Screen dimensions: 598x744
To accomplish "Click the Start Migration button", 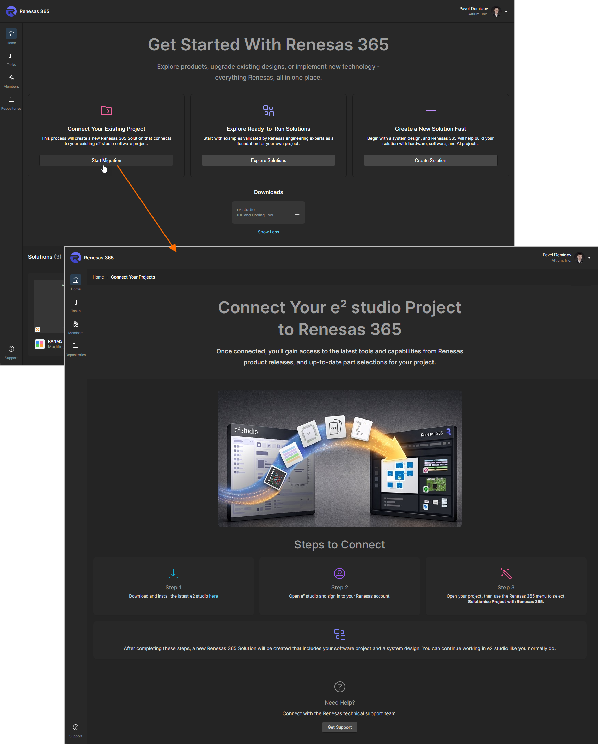I will [106, 160].
